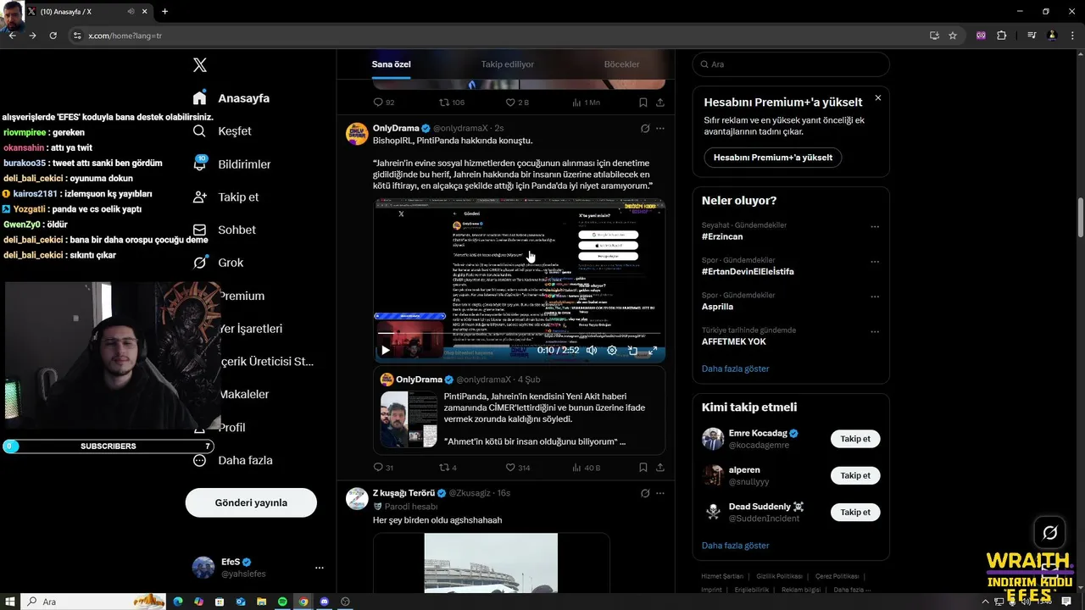
Task: Open the floating Grok button
Action: [1049, 533]
